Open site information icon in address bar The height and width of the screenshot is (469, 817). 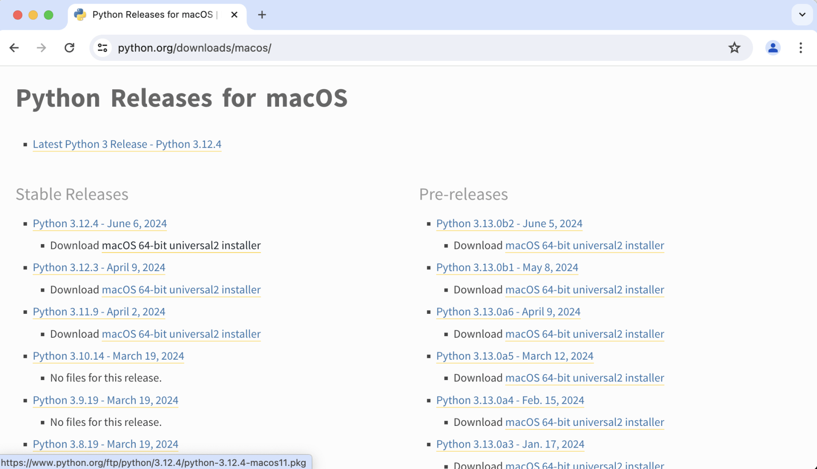coord(103,48)
